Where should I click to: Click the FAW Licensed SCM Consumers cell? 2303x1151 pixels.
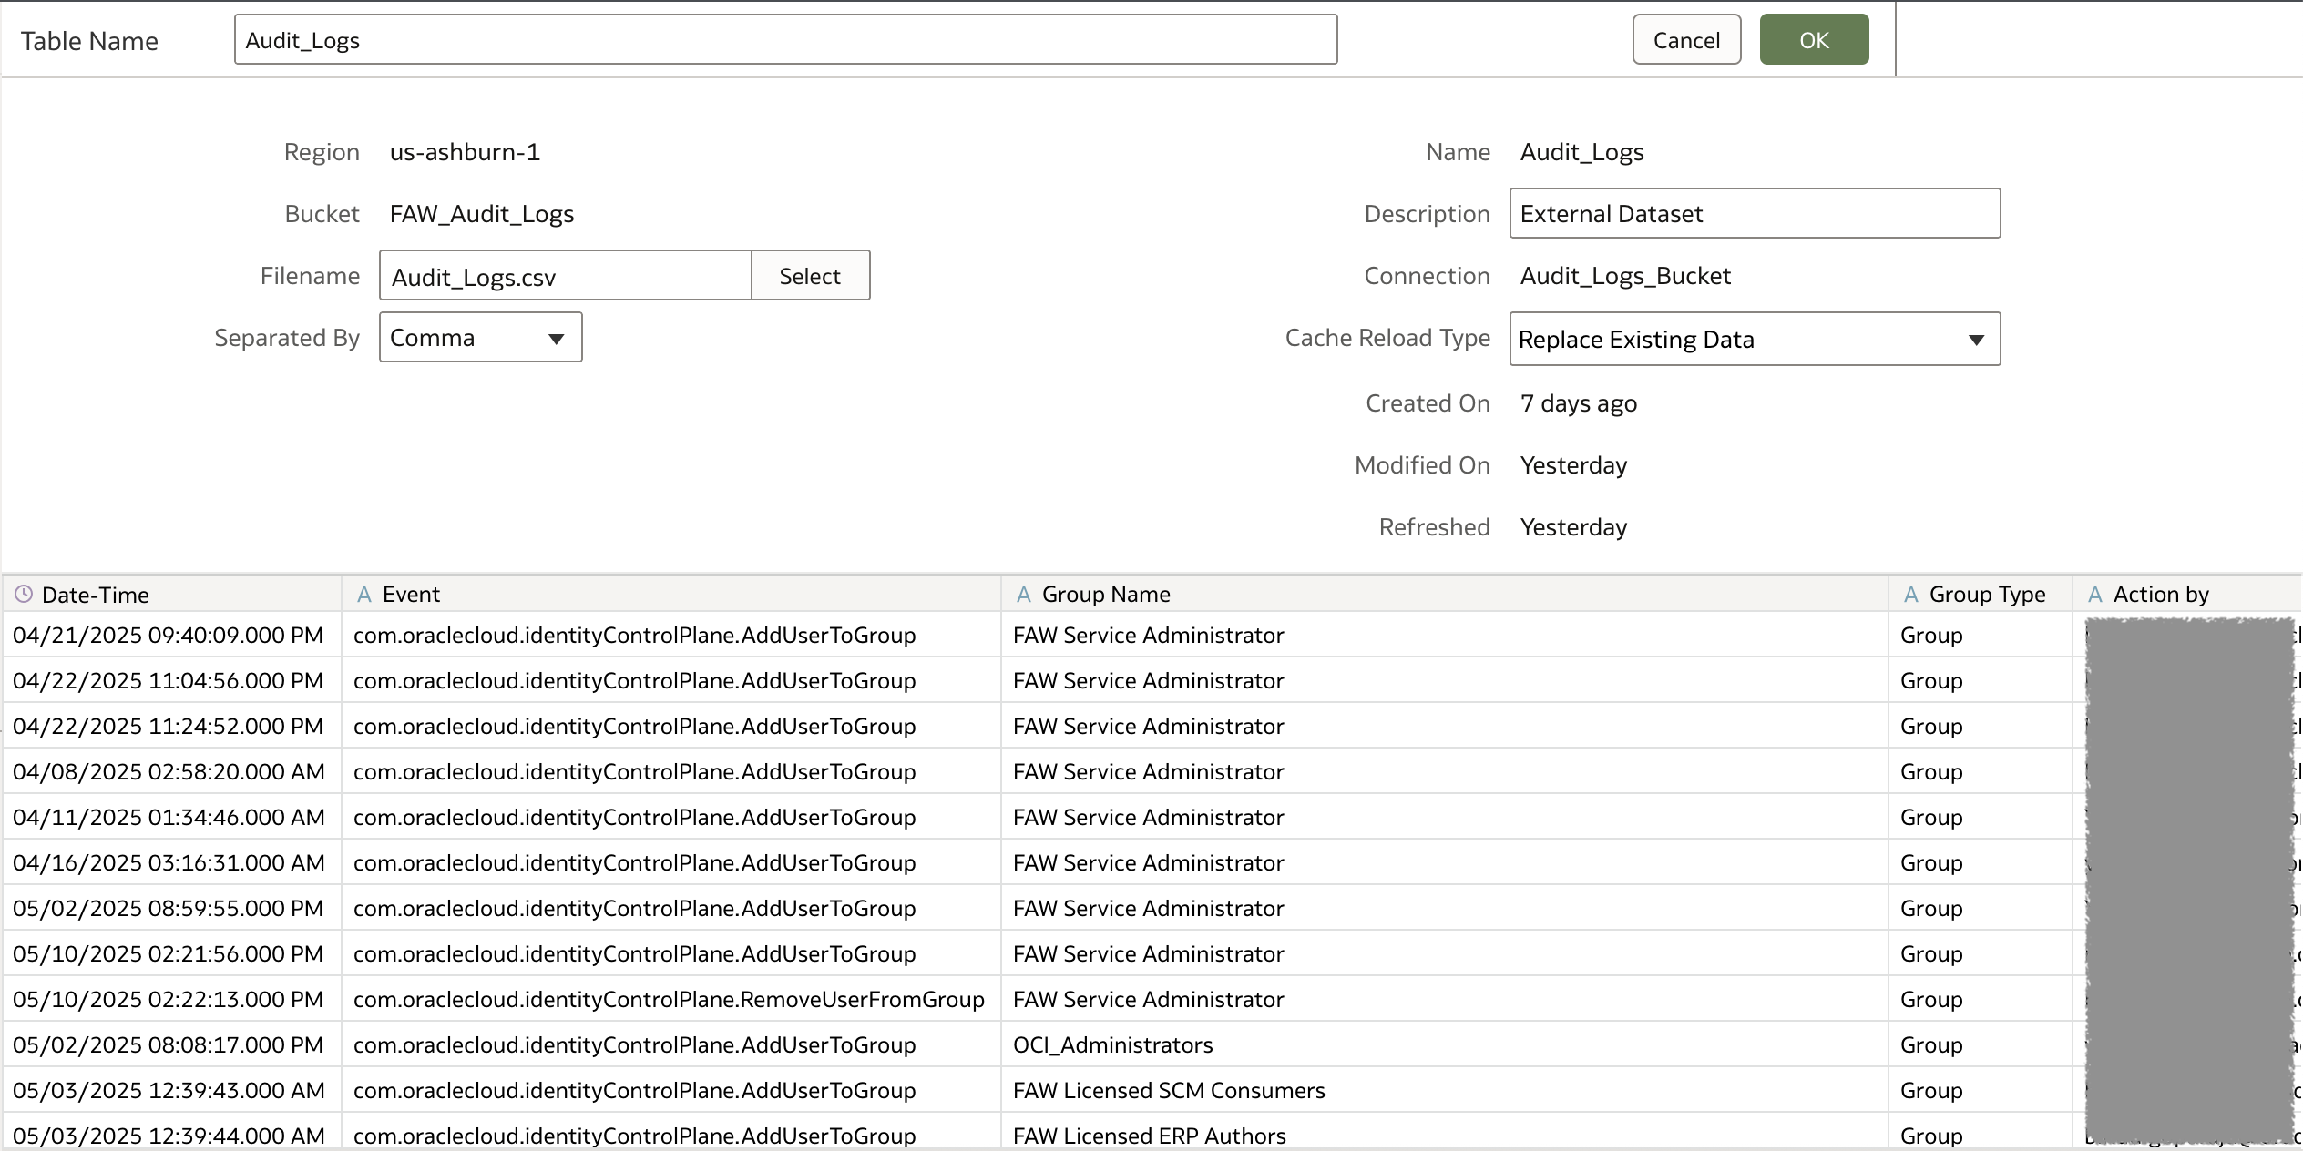(1170, 1090)
